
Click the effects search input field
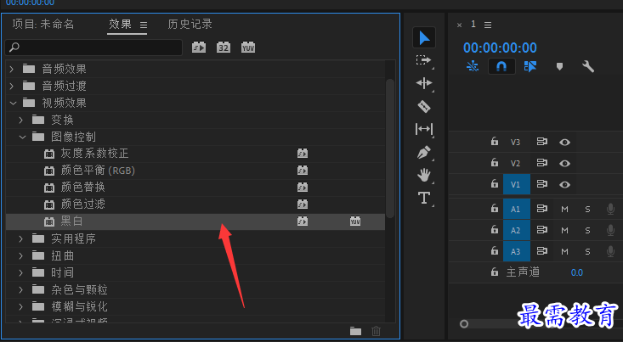[93, 48]
